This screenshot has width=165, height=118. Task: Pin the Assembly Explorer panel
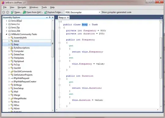(50, 17)
